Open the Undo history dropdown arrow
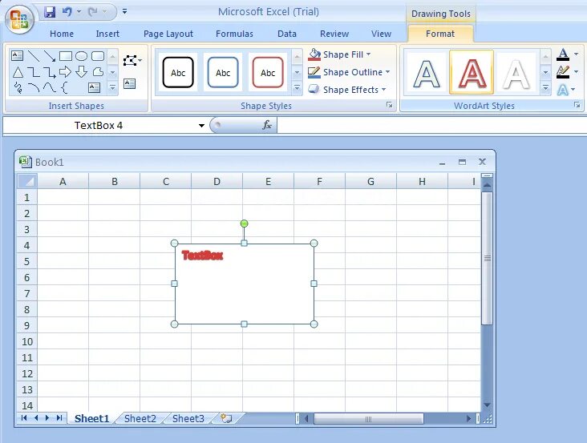 coord(79,12)
